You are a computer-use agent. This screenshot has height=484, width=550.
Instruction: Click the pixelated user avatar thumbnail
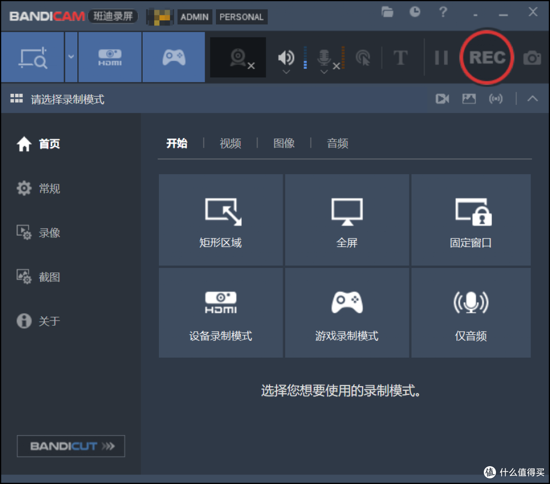160,17
